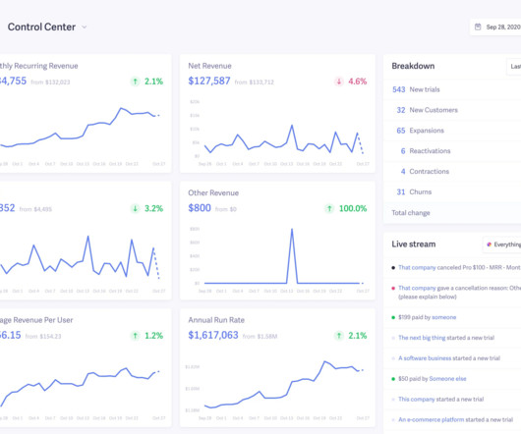Click the black dot on canceled Pro event
The height and width of the screenshot is (434, 521).
pyautogui.click(x=393, y=268)
